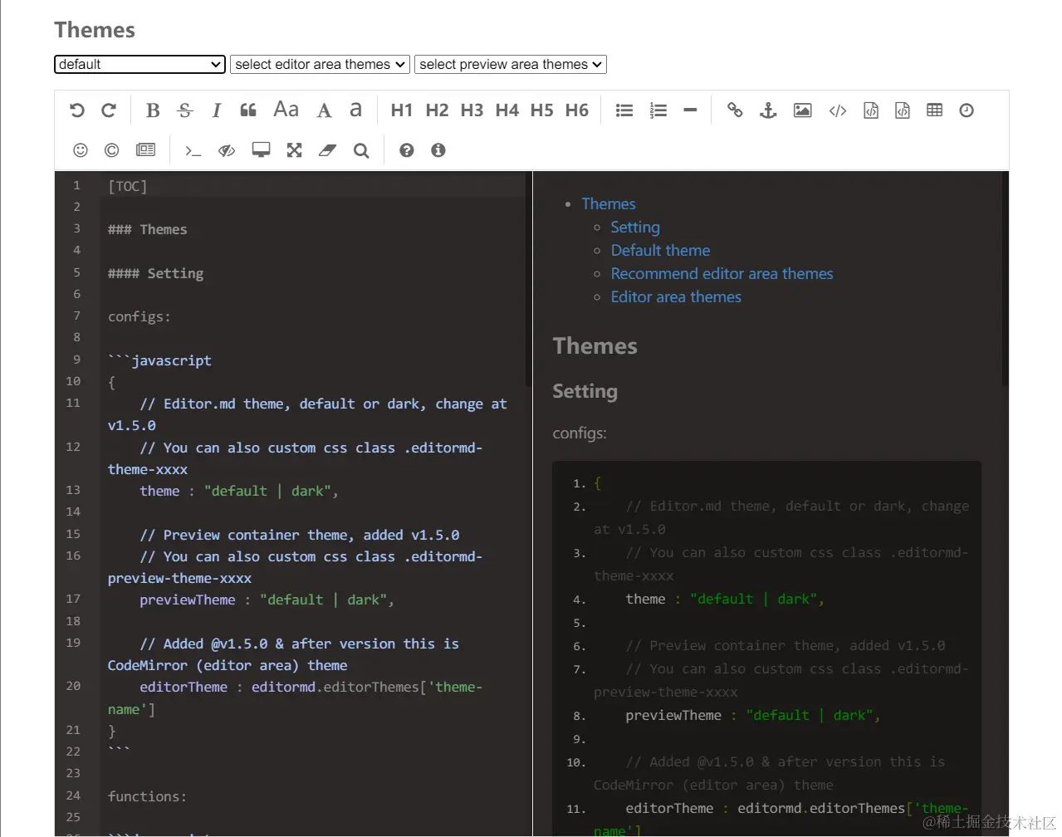Image resolution: width=1062 pixels, height=837 pixels.
Task: Insert a heading 3 with H3
Action: pos(472,110)
